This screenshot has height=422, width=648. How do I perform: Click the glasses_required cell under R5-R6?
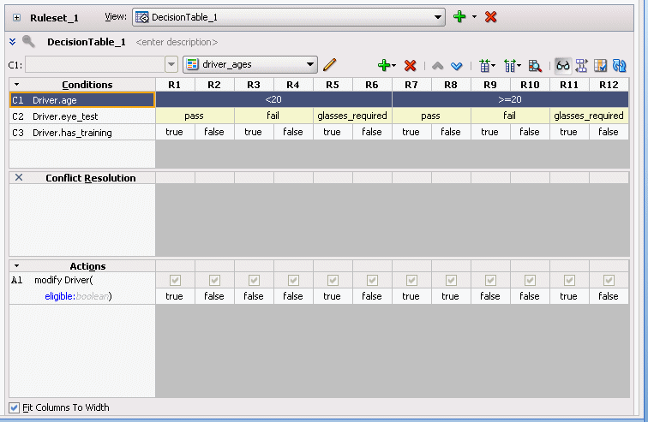point(352,116)
